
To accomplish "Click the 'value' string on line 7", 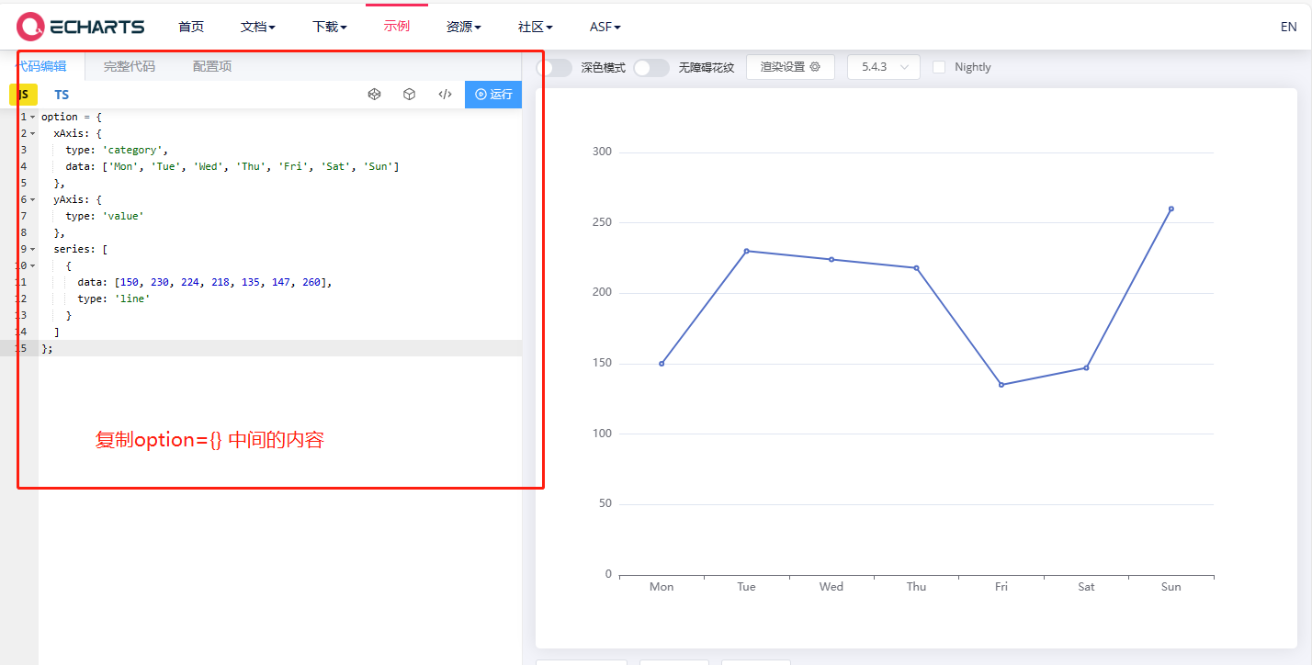I will [x=123, y=216].
